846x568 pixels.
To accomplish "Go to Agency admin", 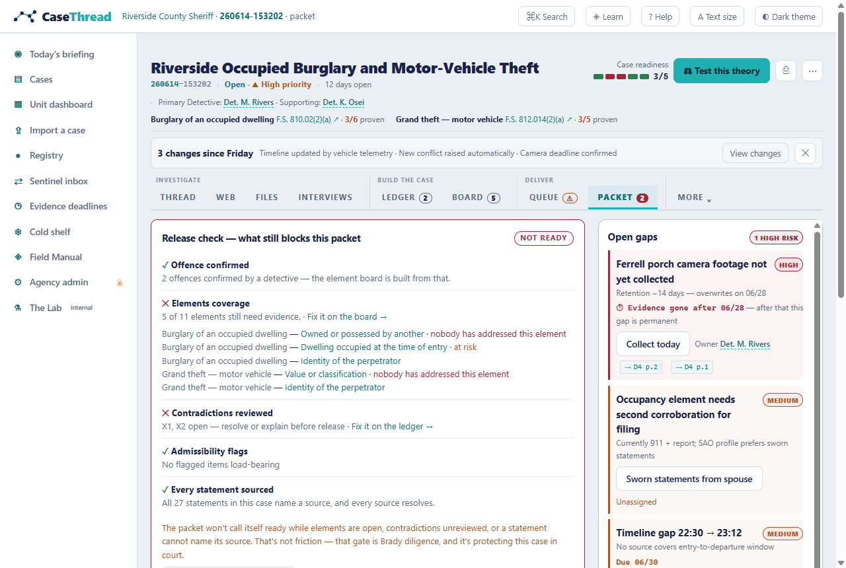I will (x=58, y=282).
